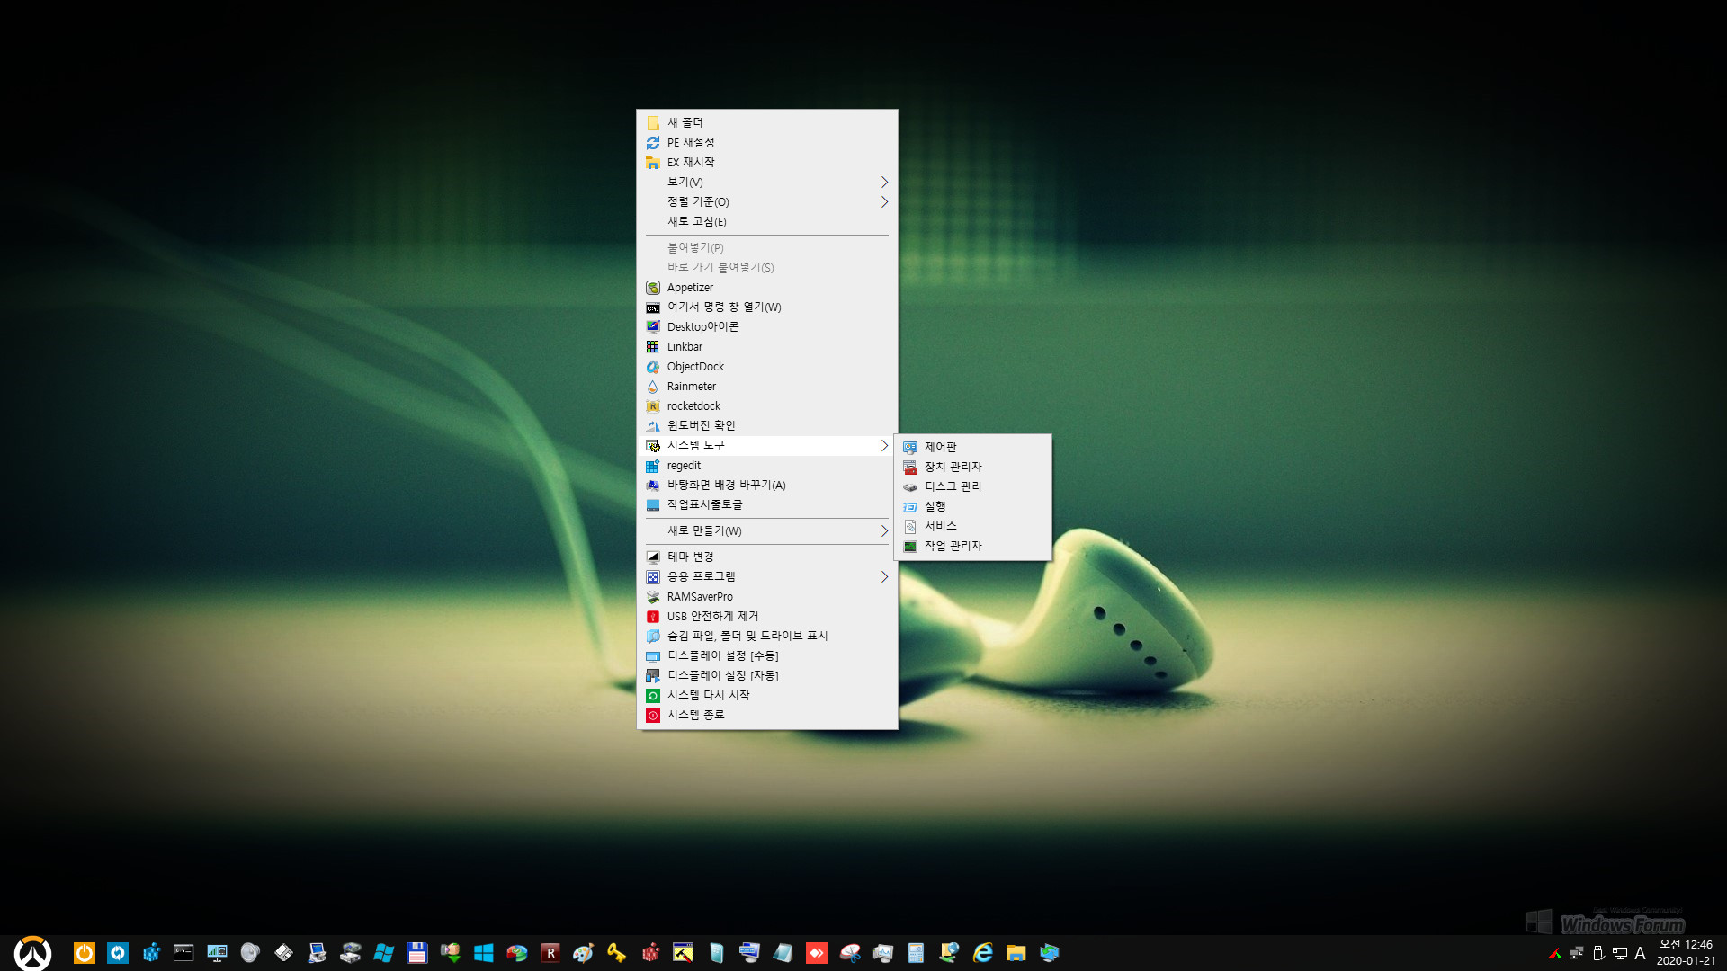The width and height of the screenshot is (1727, 971).
Task: Open 서비스 from the submenu
Action: pos(972,526)
